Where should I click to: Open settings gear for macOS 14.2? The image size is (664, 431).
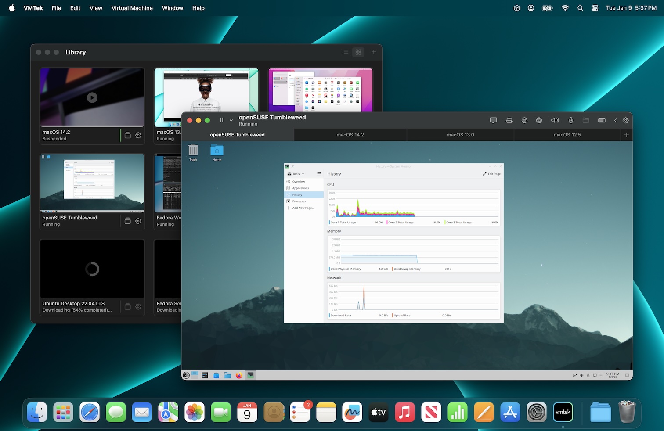pyautogui.click(x=138, y=135)
